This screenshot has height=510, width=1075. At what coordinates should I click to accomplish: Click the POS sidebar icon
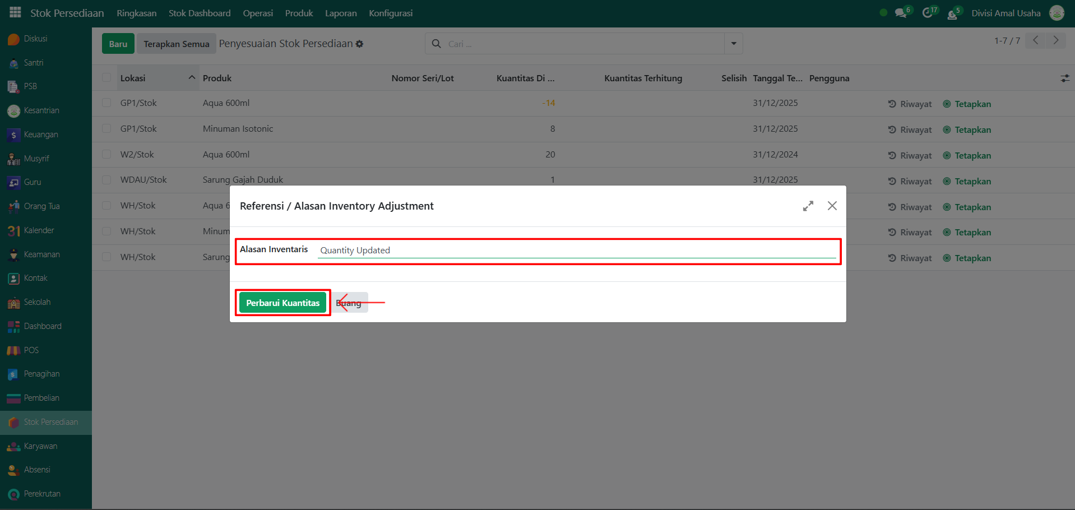click(14, 351)
